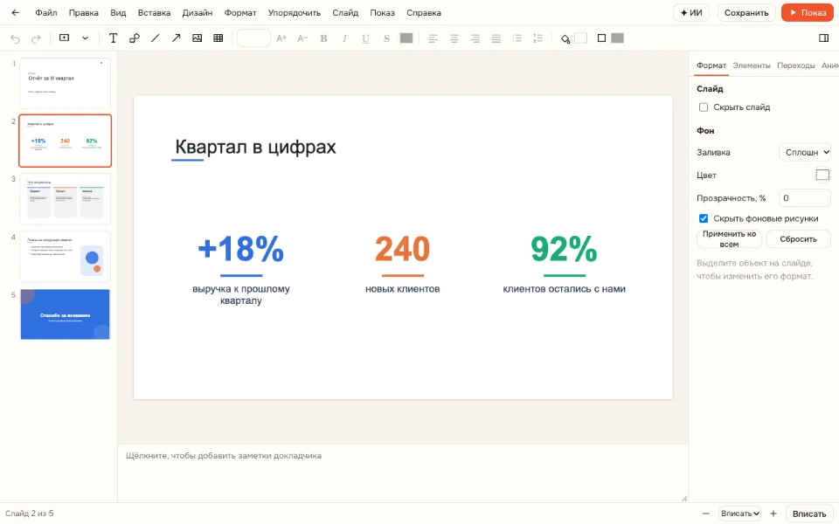
Task: Click the 'Сбросить' button
Action: (x=798, y=239)
